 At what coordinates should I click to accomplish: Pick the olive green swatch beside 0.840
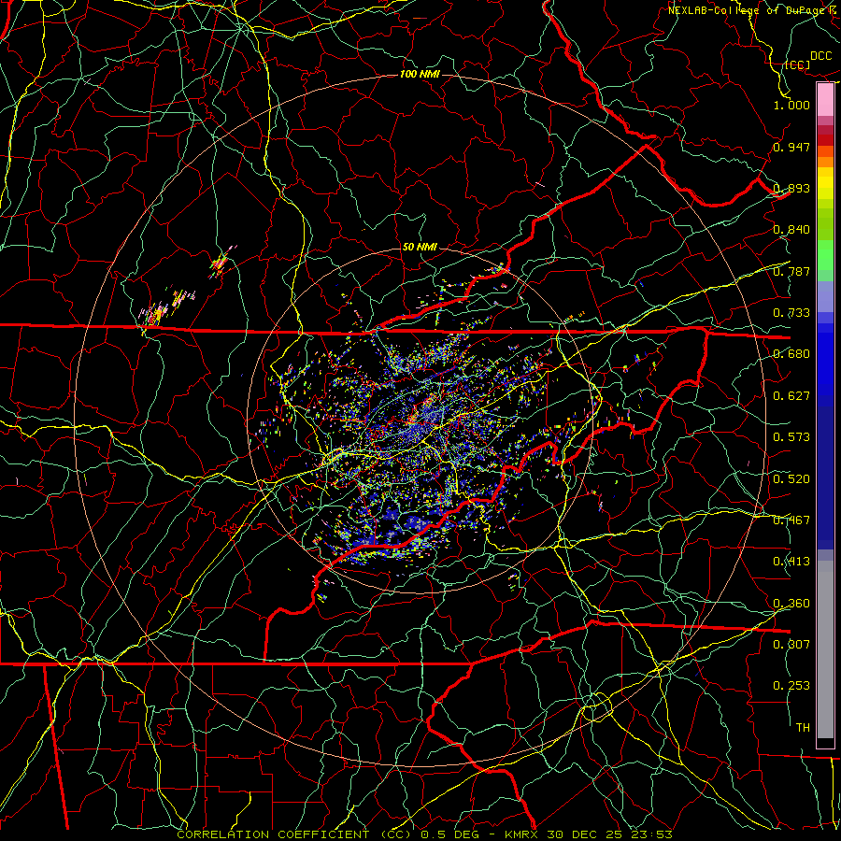[x=825, y=224]
